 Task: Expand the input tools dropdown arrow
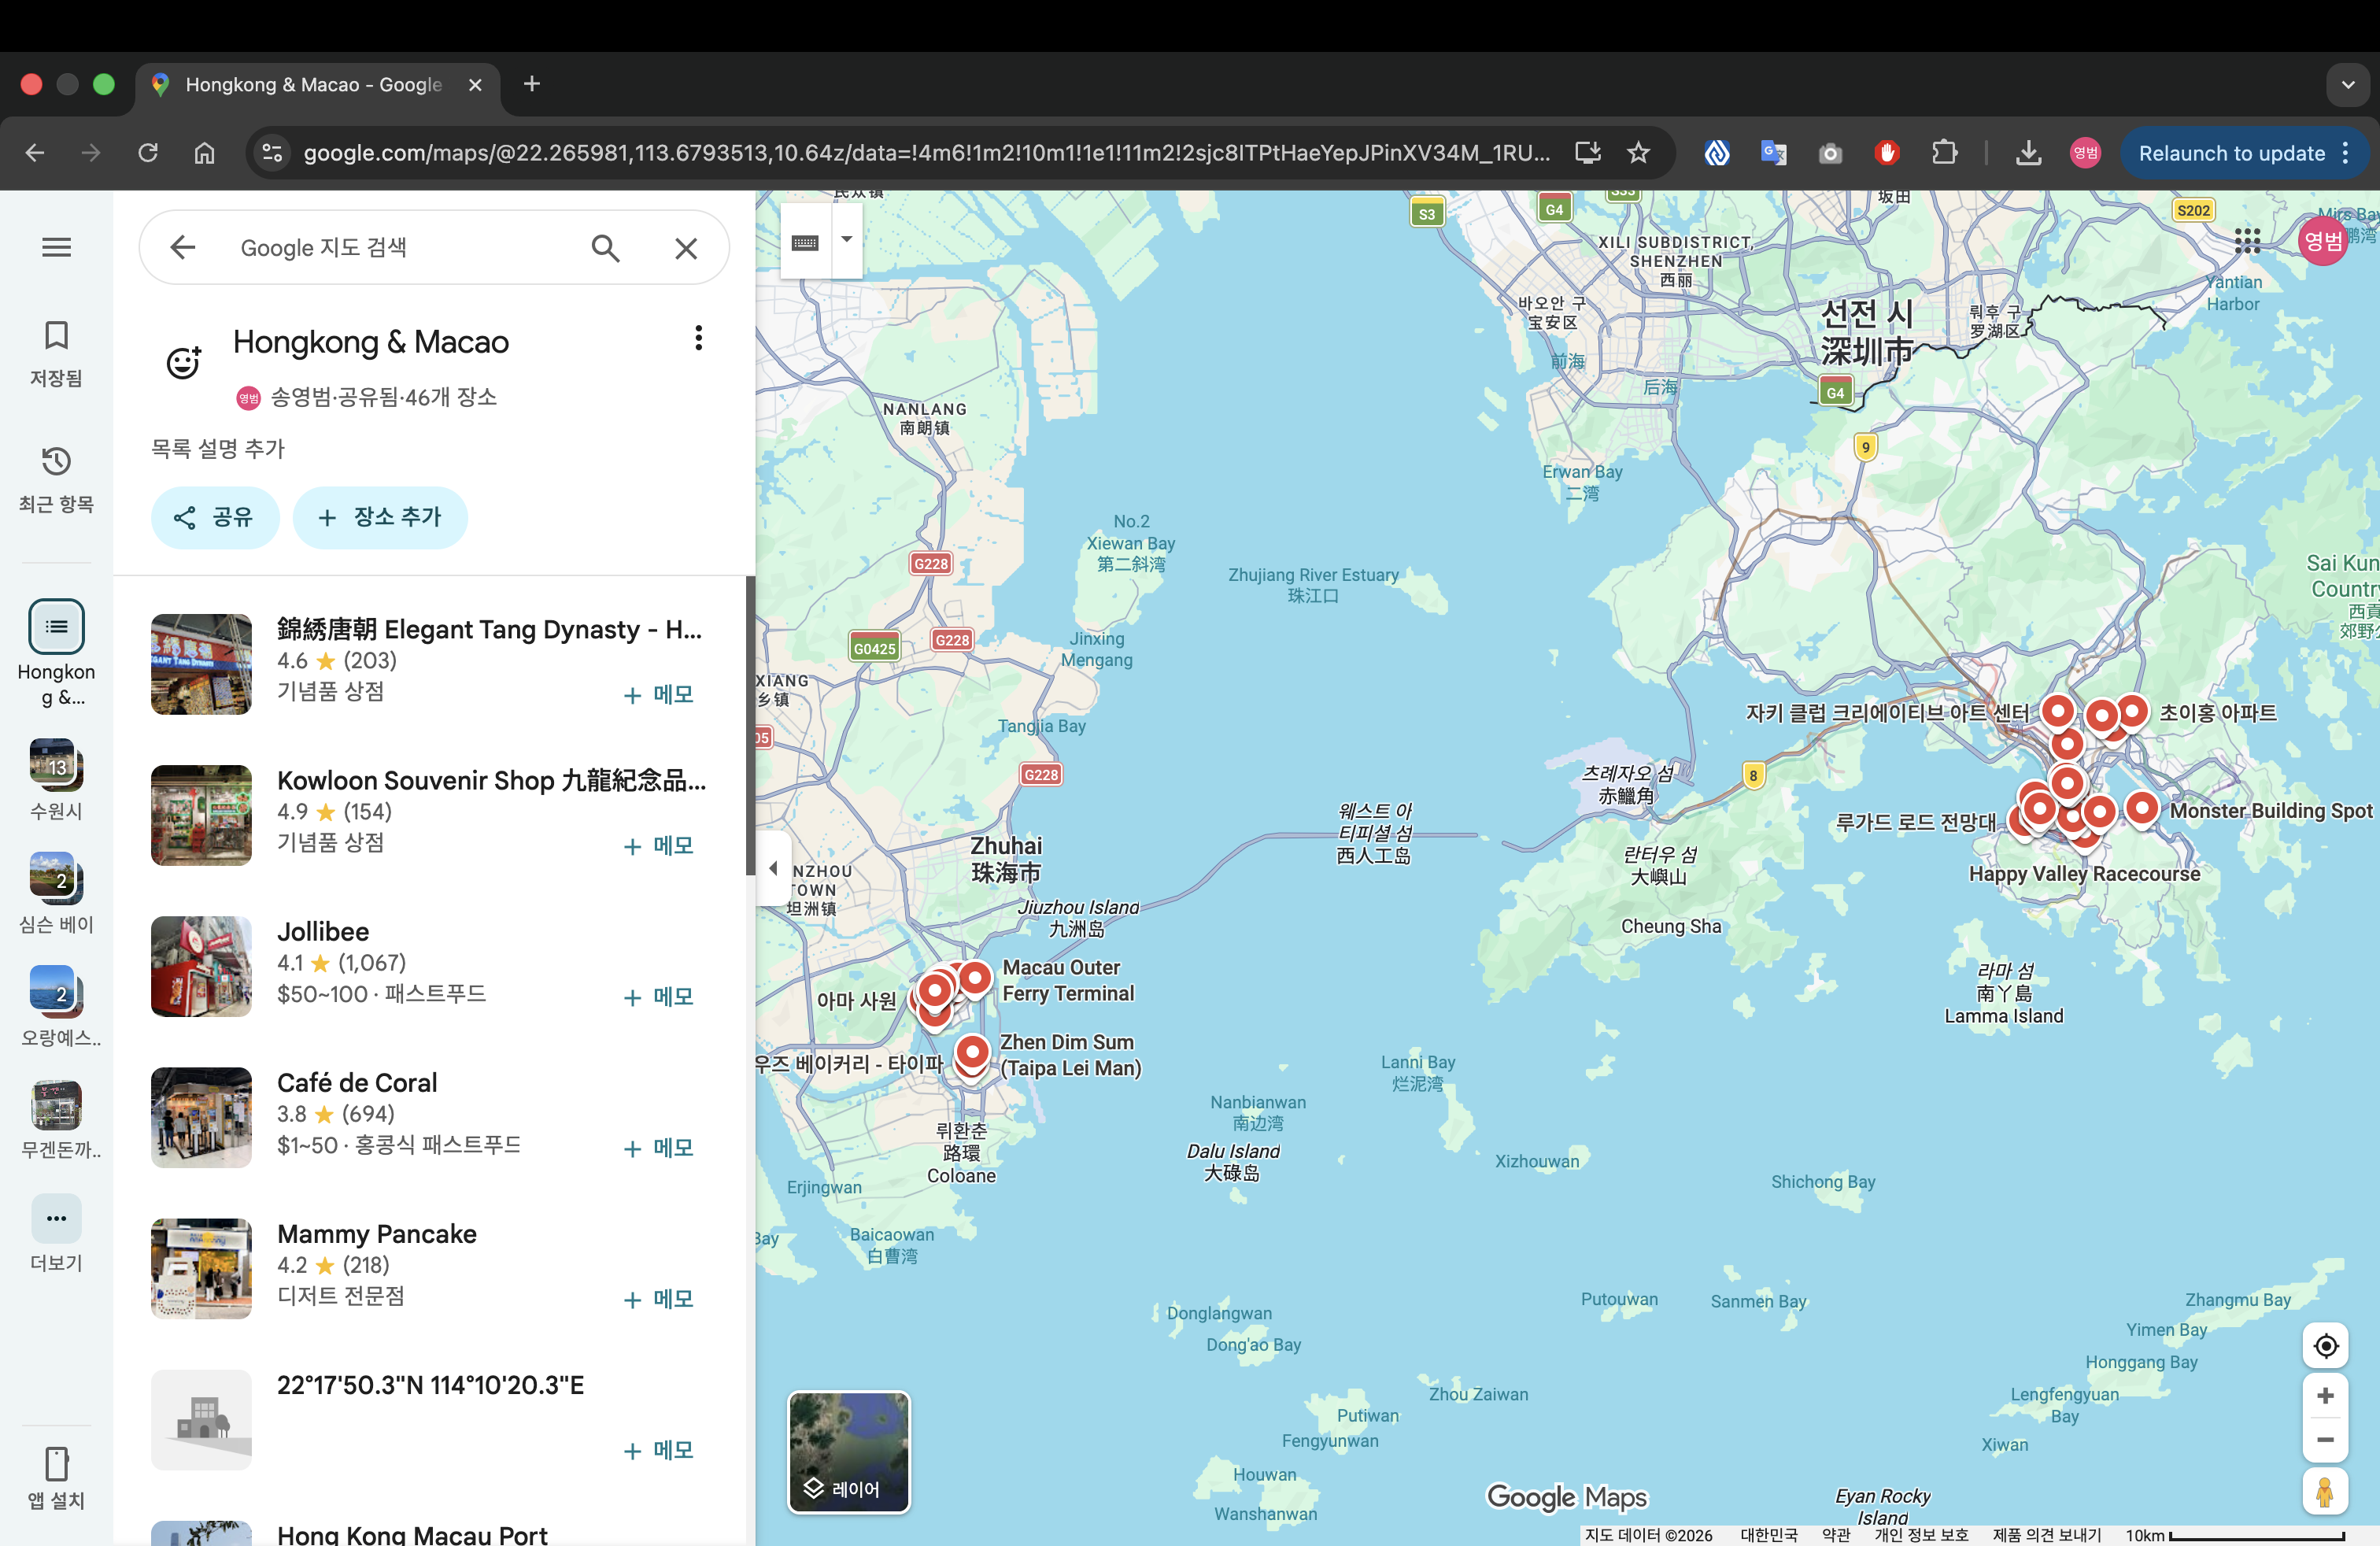(x=847, y=240)
